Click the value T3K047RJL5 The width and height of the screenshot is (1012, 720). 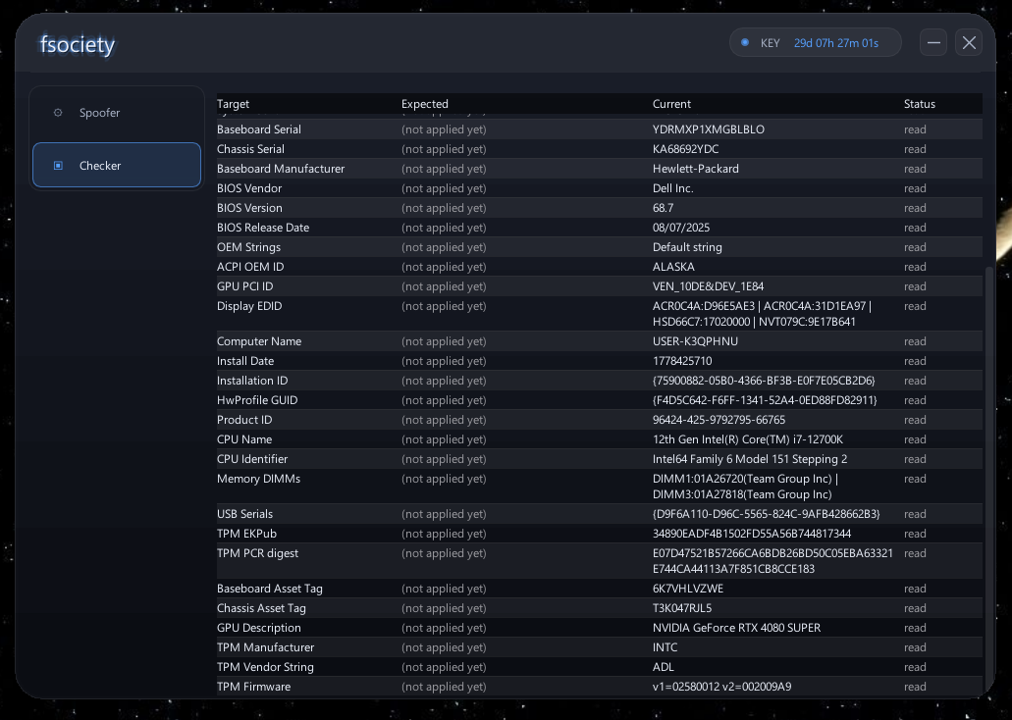[682, 608]
